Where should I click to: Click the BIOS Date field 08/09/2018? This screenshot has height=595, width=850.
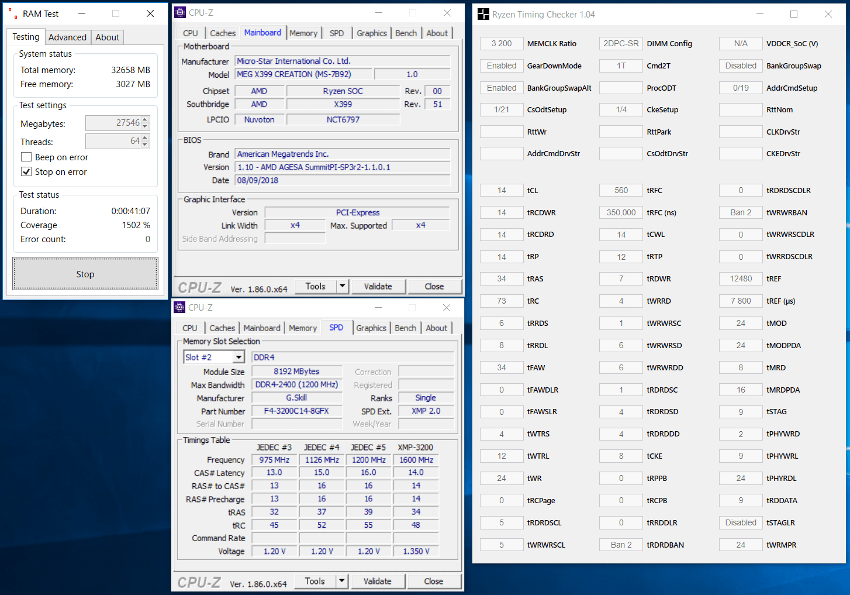click(x=343, y=180)
